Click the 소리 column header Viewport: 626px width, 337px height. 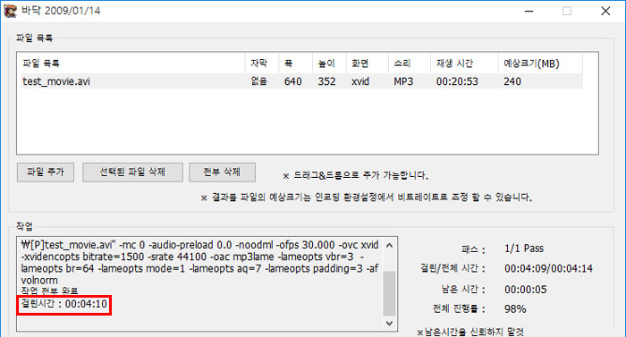click(x=410, y=63)
